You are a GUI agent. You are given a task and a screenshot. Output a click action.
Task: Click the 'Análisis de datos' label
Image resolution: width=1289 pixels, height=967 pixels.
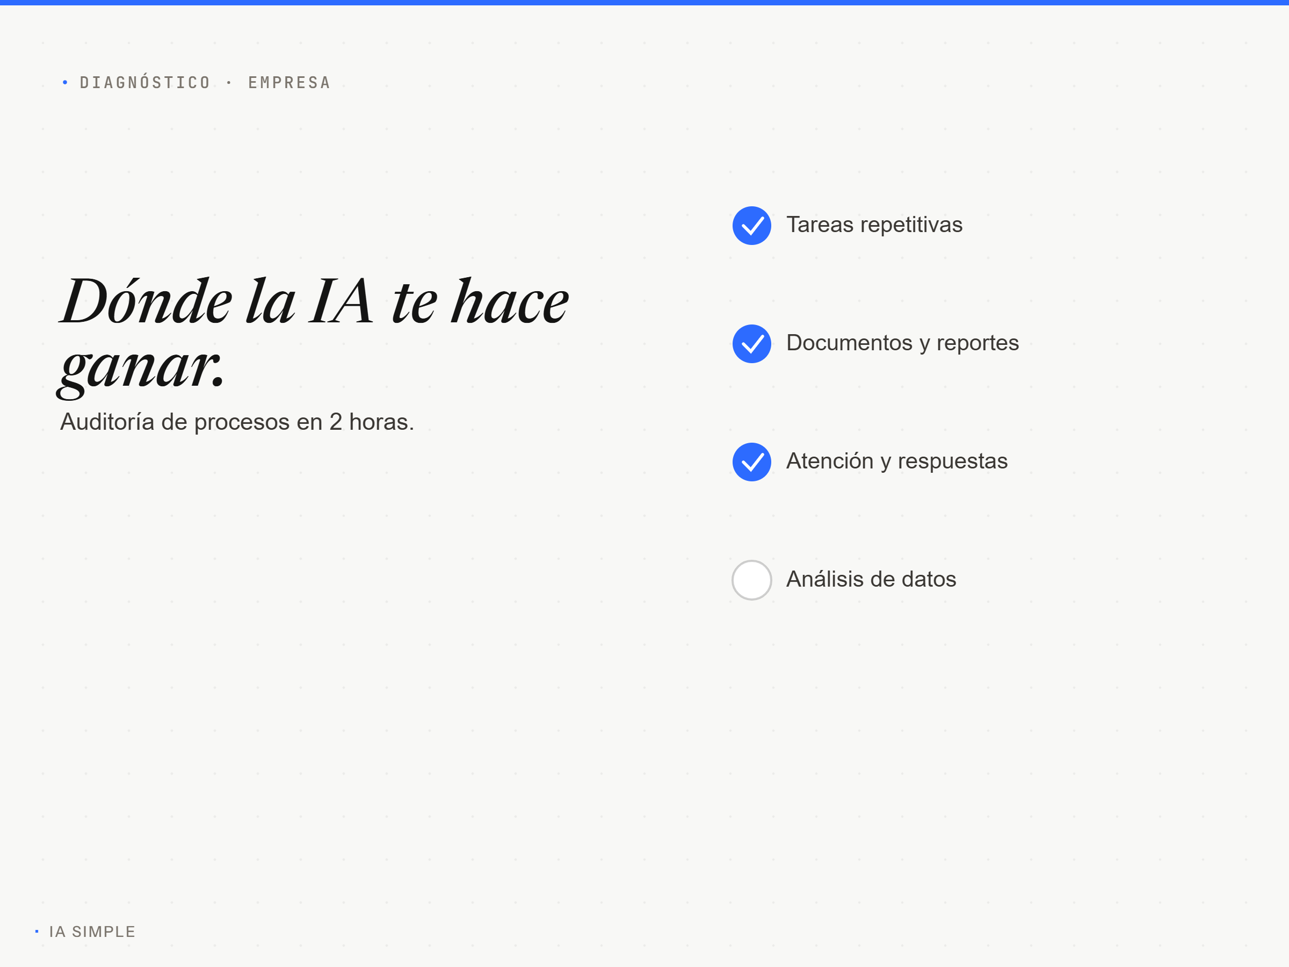[x=871, y=579]
